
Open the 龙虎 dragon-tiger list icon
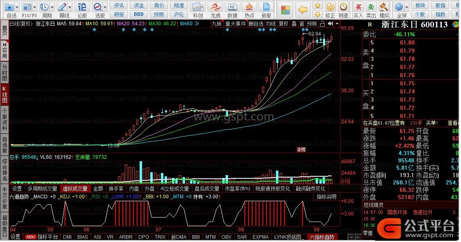coord(215,7)
